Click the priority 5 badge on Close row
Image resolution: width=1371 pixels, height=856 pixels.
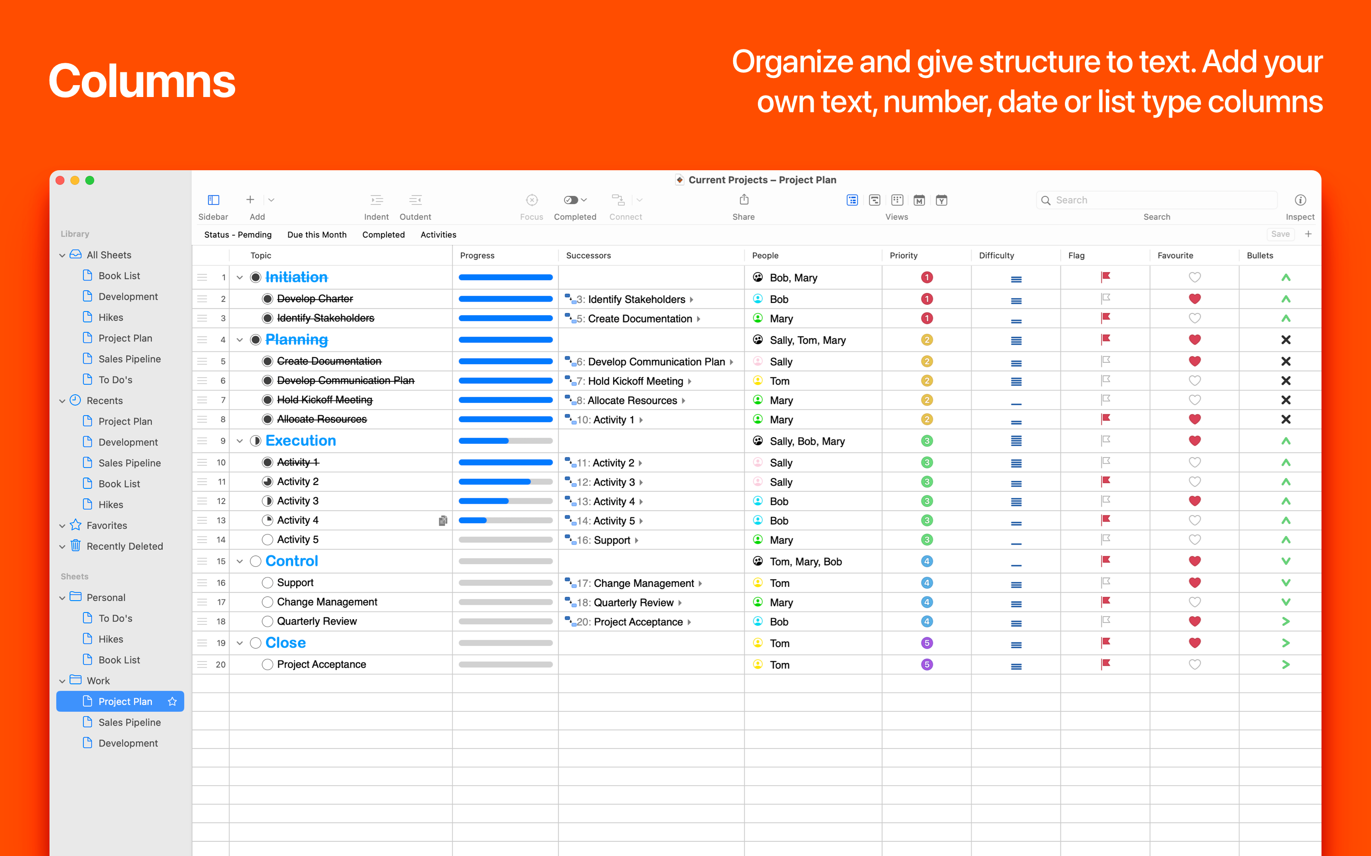[x=927, y=643]
